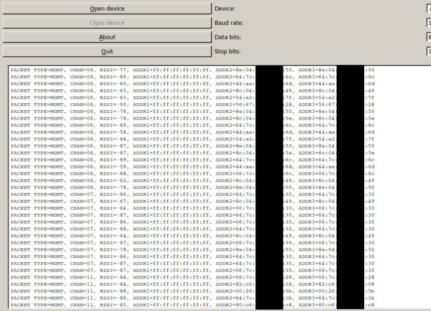Select the packet line with RSSI=-58
This screenshot has height=311, width=431.
[112, 132]
